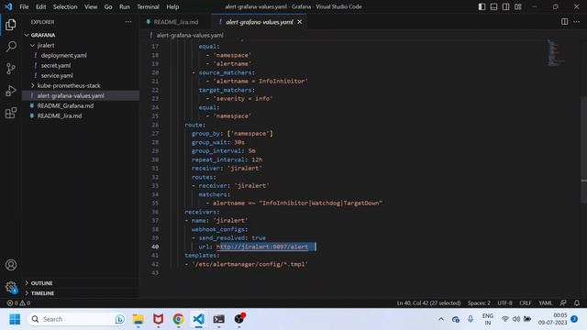Show errors and warnings in status bar

point(18,303)
